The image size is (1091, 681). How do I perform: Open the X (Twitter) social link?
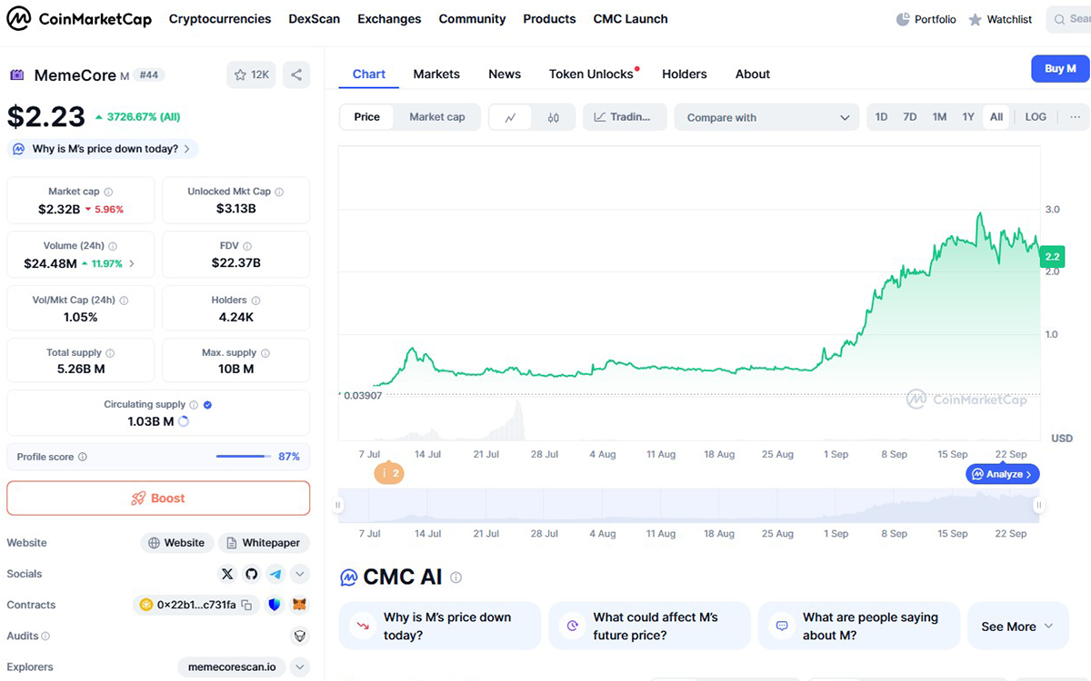click(227, 574)
